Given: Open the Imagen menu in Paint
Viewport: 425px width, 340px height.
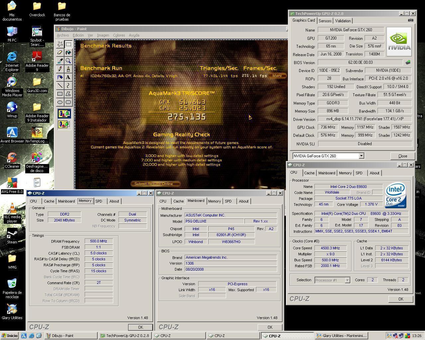Looking at the screenshot, I should coord(103,35).
